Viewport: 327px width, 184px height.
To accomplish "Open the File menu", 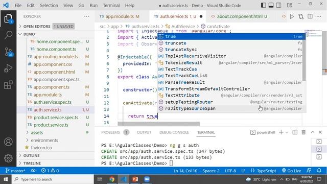I will (x=18, y=6).
